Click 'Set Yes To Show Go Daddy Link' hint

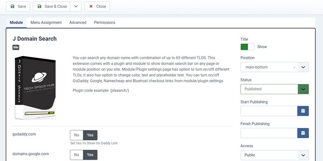94,143
